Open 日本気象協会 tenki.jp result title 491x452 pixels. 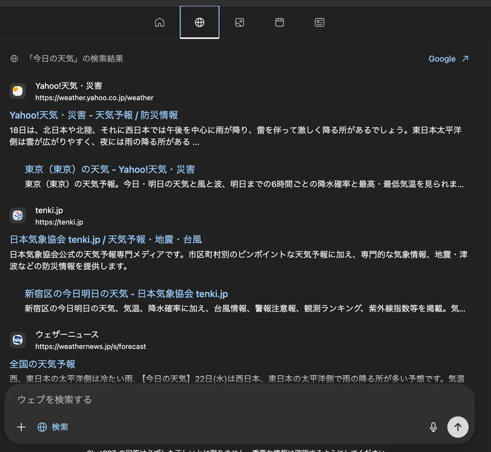[x=106, y=240]
